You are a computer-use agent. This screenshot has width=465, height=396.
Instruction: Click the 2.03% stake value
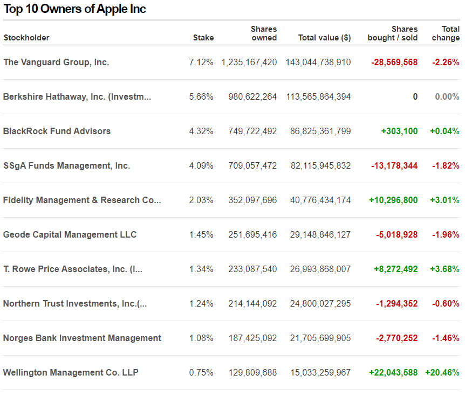pos(201,200)
